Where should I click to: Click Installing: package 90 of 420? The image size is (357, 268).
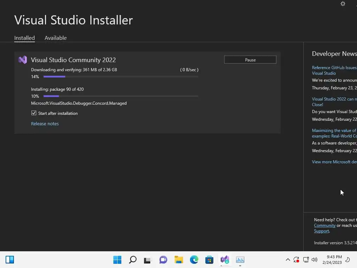(x=58, y=89)
